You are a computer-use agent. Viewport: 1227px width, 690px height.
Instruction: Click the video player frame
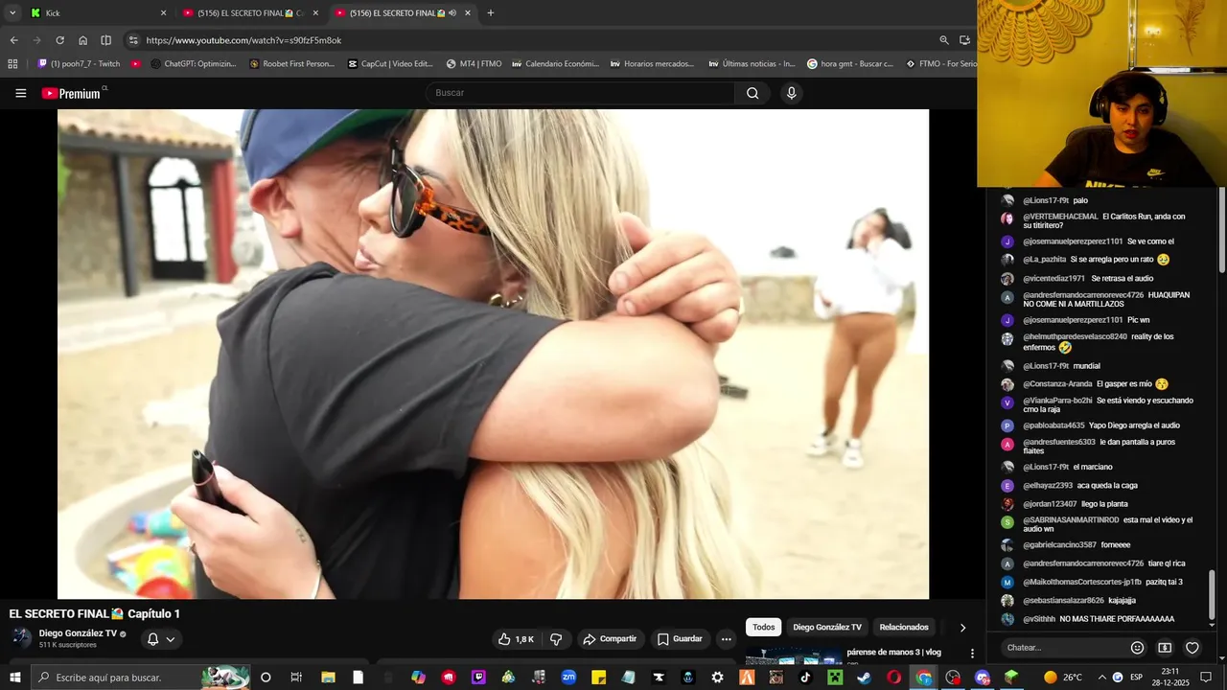tap(493, 354)
